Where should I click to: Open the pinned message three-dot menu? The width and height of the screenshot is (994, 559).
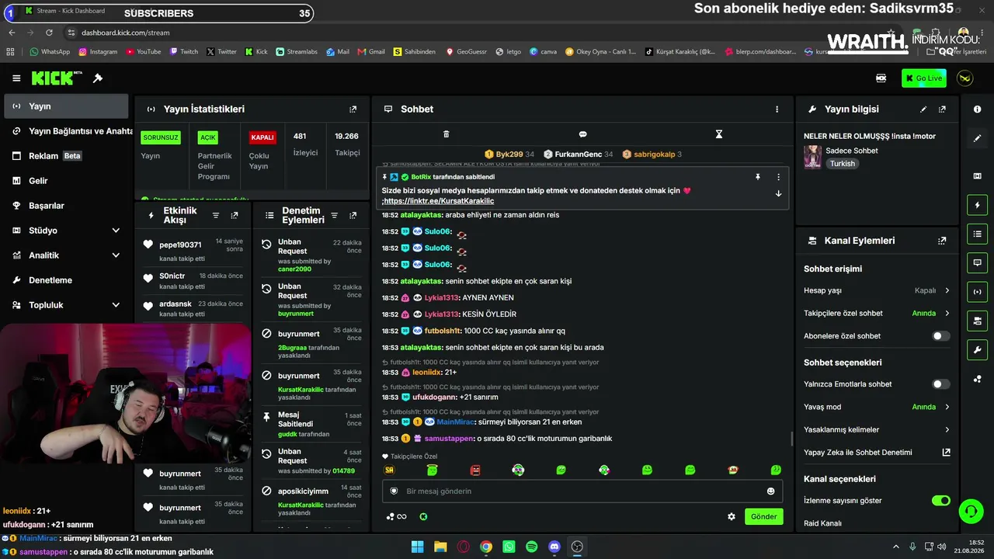click(x=778, y=177)
